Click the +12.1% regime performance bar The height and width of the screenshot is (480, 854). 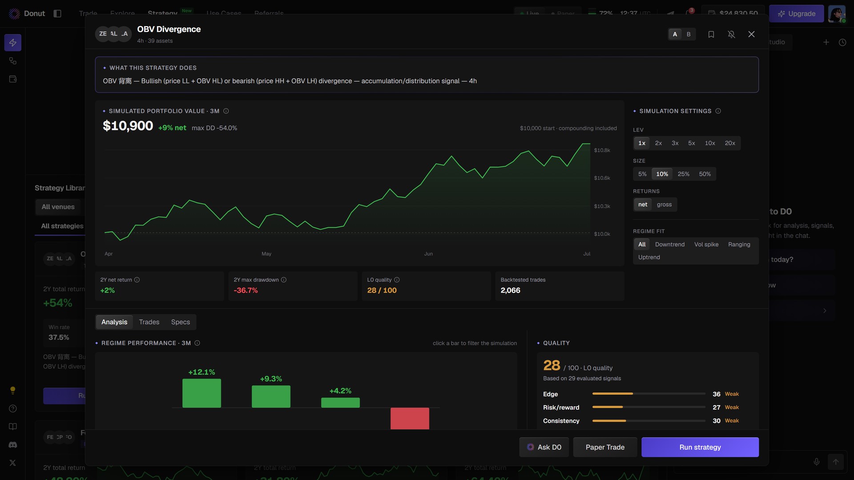click(x=201, y=393)
